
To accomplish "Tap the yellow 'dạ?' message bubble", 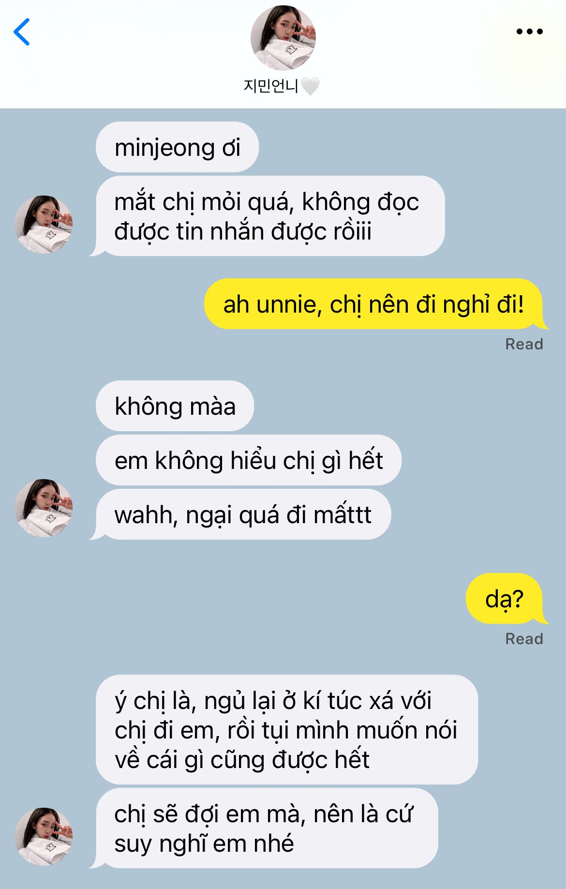I will pos(506,599).
